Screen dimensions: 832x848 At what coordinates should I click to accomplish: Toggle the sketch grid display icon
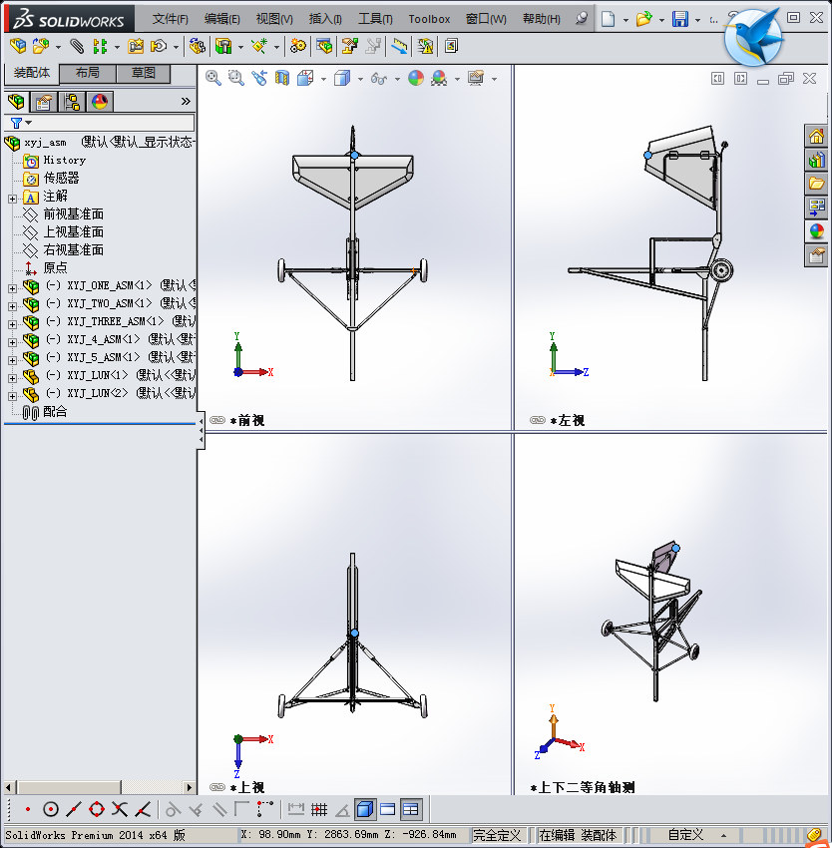(317, 809)
